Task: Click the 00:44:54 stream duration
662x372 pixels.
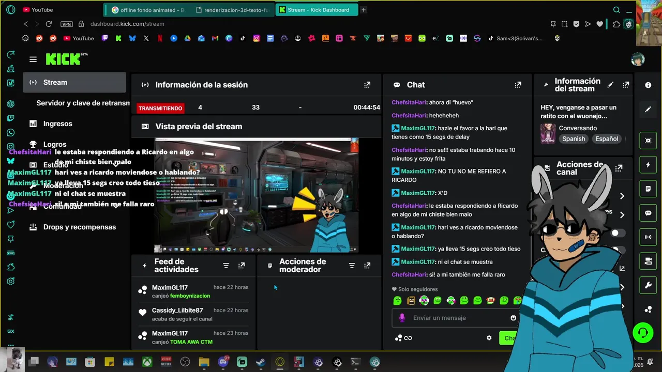Action: click(367, 107)
